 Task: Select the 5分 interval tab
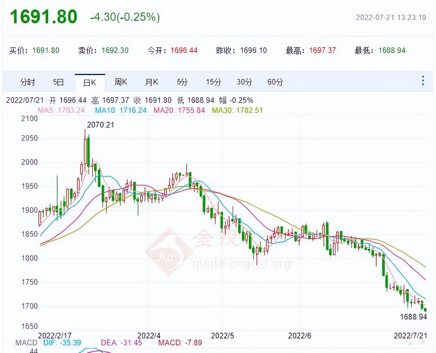(182, 82)
